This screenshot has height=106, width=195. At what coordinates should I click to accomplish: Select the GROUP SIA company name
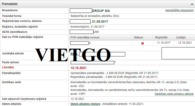pos(101,11)
